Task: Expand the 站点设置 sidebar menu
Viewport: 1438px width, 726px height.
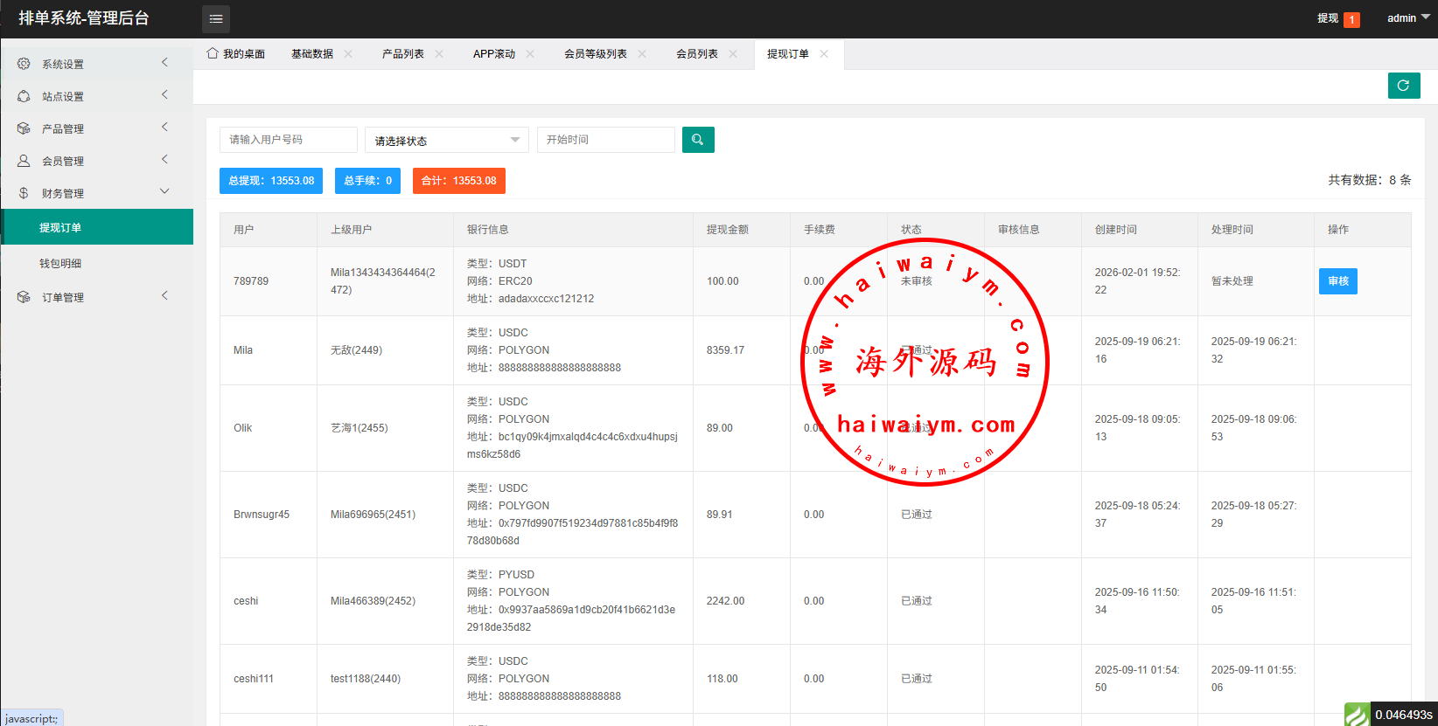Action: point(96,96)
